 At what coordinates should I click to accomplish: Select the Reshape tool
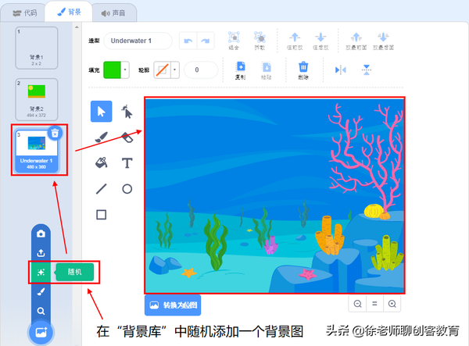coord(127,112)
